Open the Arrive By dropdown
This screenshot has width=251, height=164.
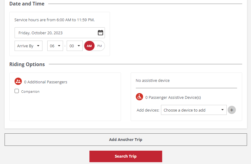[28, 46]
